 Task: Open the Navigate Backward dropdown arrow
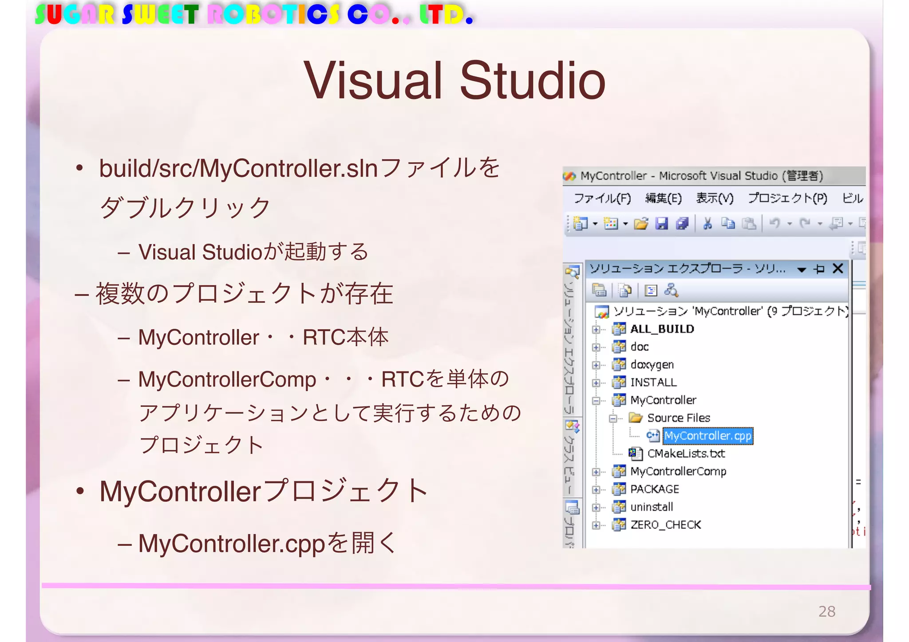[850, 224]
